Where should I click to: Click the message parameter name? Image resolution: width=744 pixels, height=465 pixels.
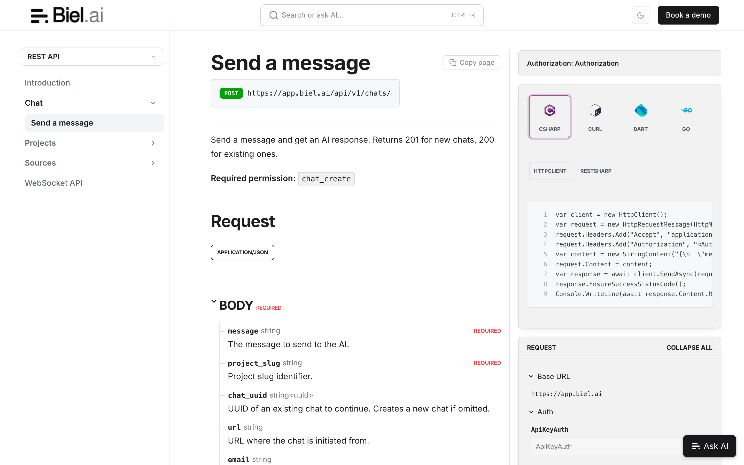tap(243, 331)
